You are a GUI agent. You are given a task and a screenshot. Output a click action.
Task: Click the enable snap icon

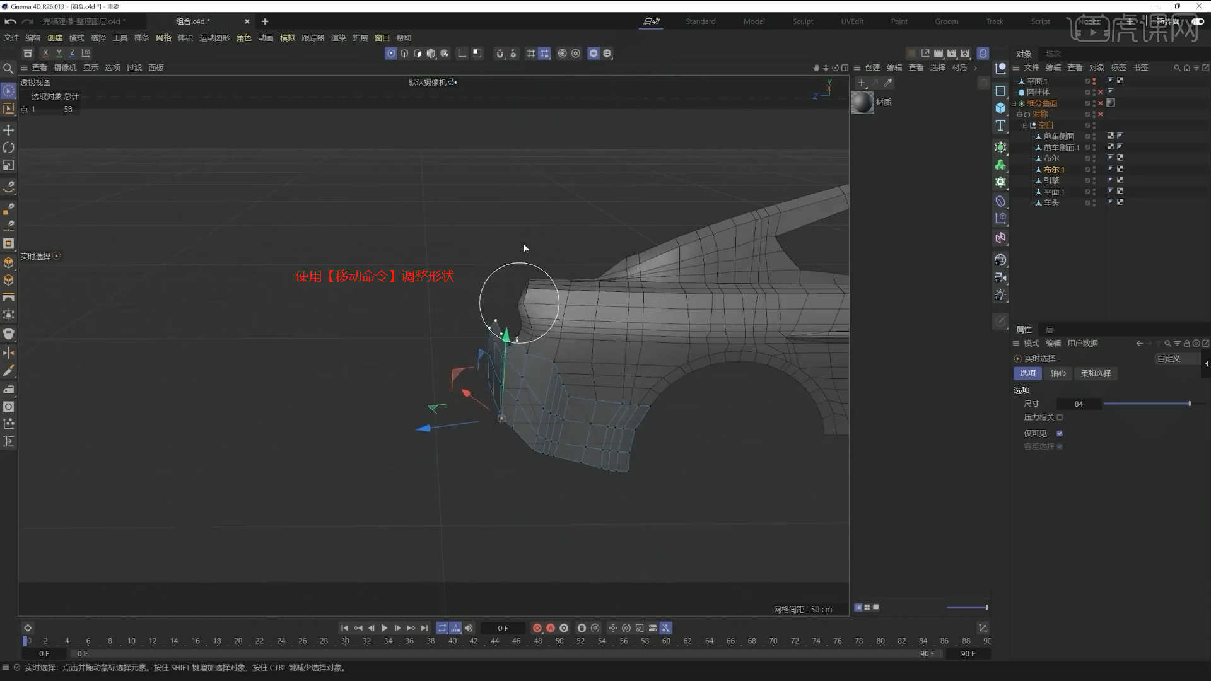[x=500, y=54]
